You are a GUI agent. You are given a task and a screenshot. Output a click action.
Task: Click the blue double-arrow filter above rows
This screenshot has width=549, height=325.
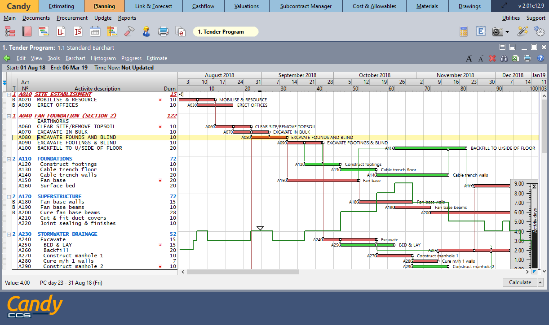point(4,82)
